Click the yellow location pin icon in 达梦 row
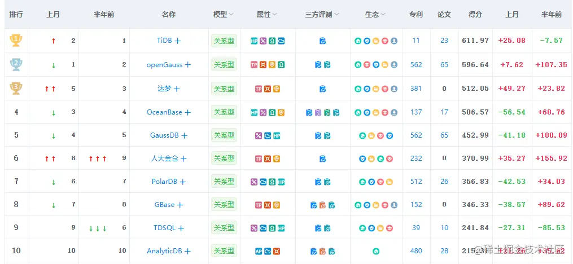This screenshot has height=264, width=573. point(277,89)
